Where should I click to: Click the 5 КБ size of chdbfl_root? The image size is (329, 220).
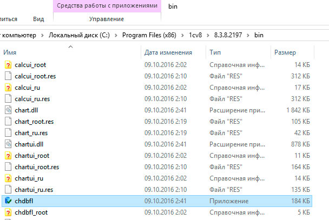pyautogui.click(x=304, y=212)
